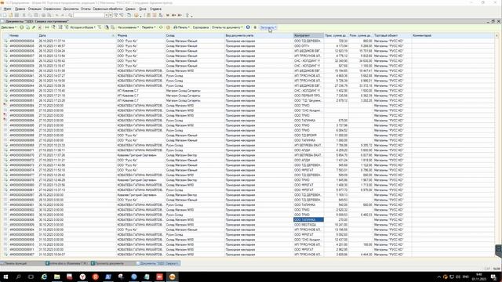This screenshot has width=502, height=282.
Task: Click the taskbar search magnifier icon
Action: pos(18,277)
